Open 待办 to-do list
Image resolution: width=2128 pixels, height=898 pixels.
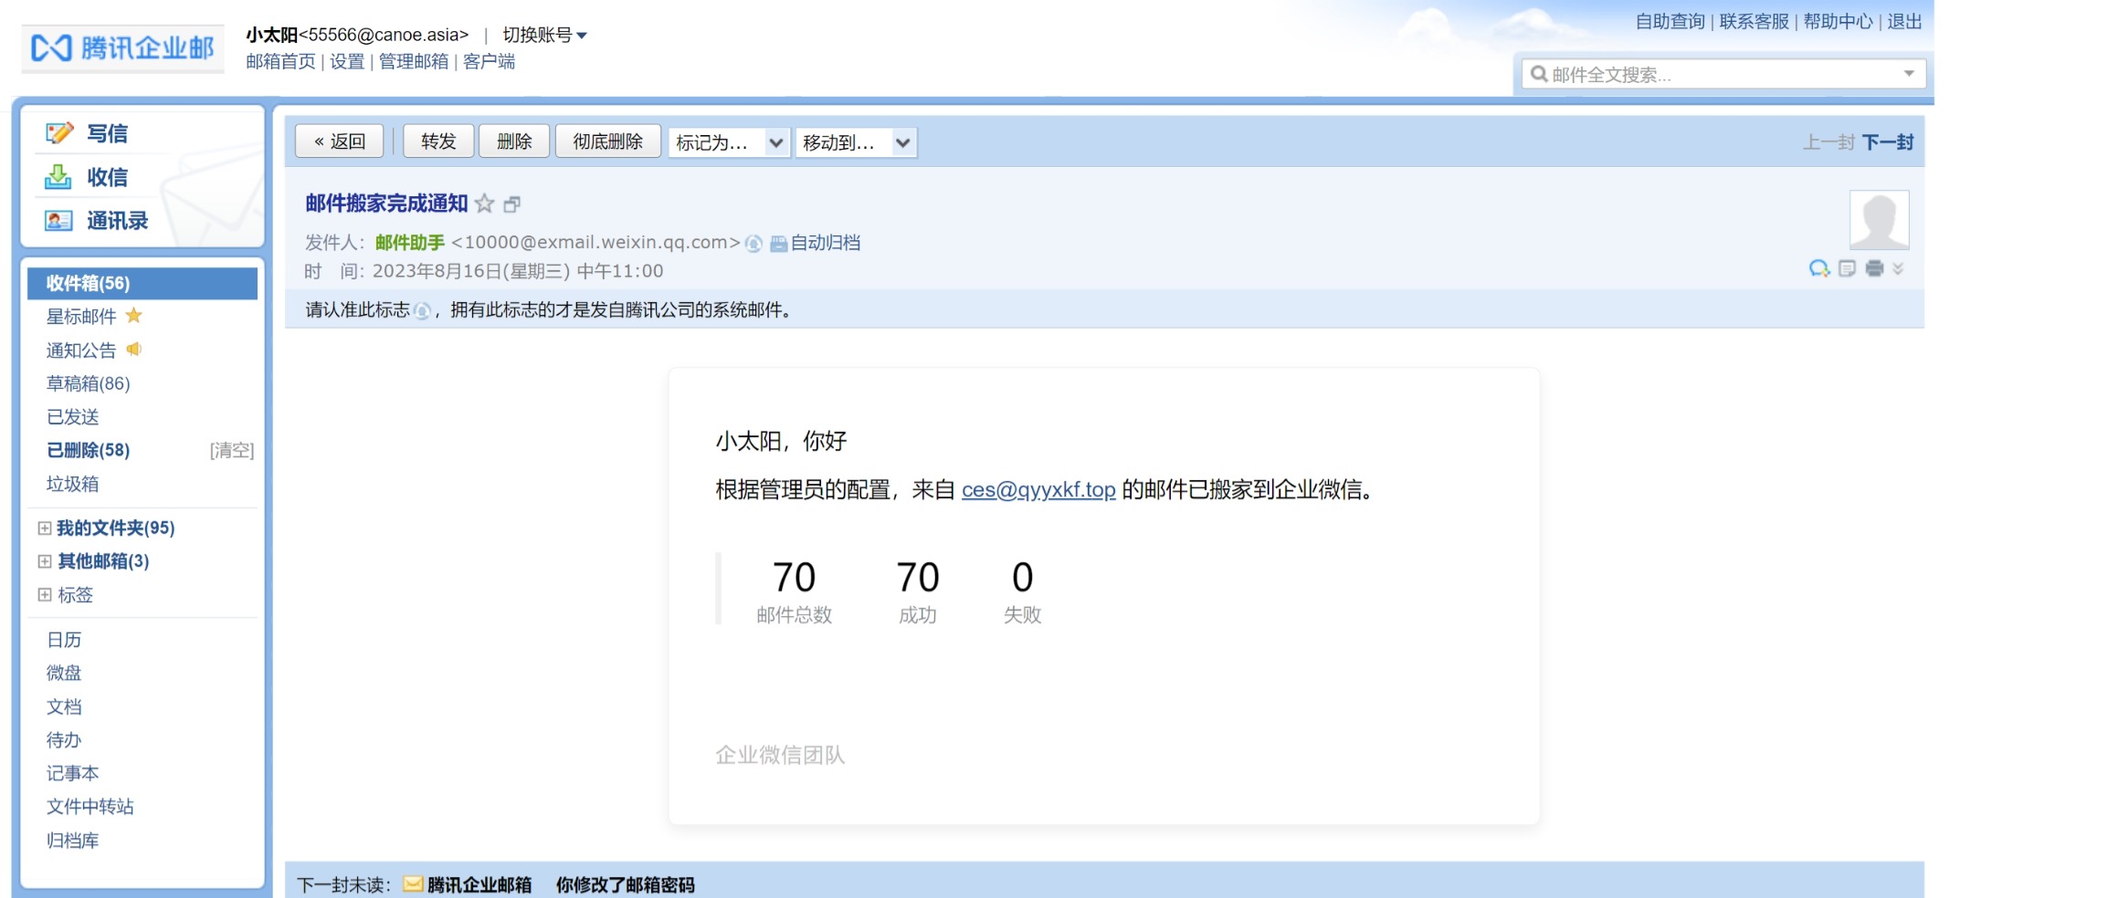click(x=64, y=740)
